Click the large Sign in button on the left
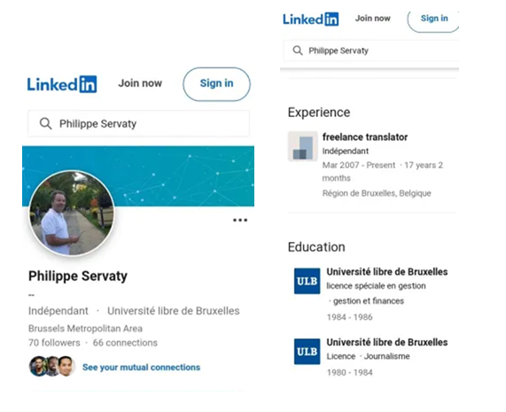The image size is (506, 412). click(x=216, y=84)
